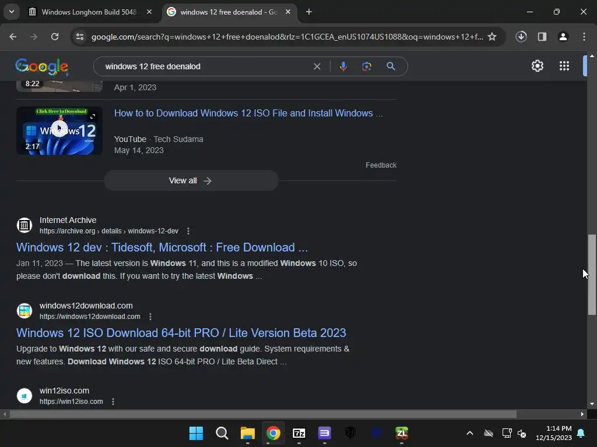This screenshot has width=597, height=447.
Task: Click the horizontal scrollbar thumb
Action: 263,414
